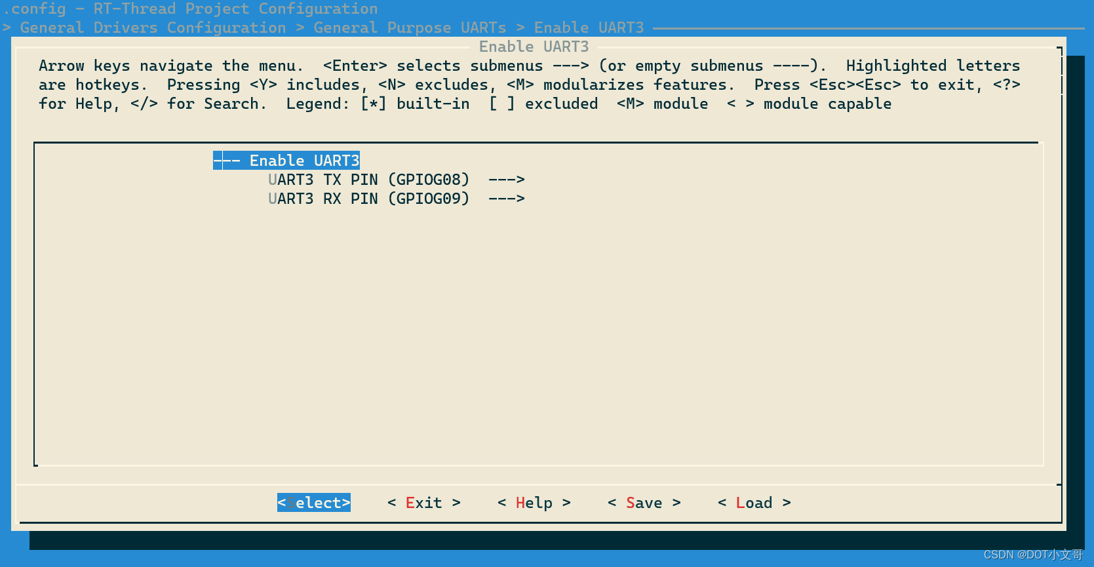
Task: Click the '<M> module' legend text
Action: click(663, 104)
